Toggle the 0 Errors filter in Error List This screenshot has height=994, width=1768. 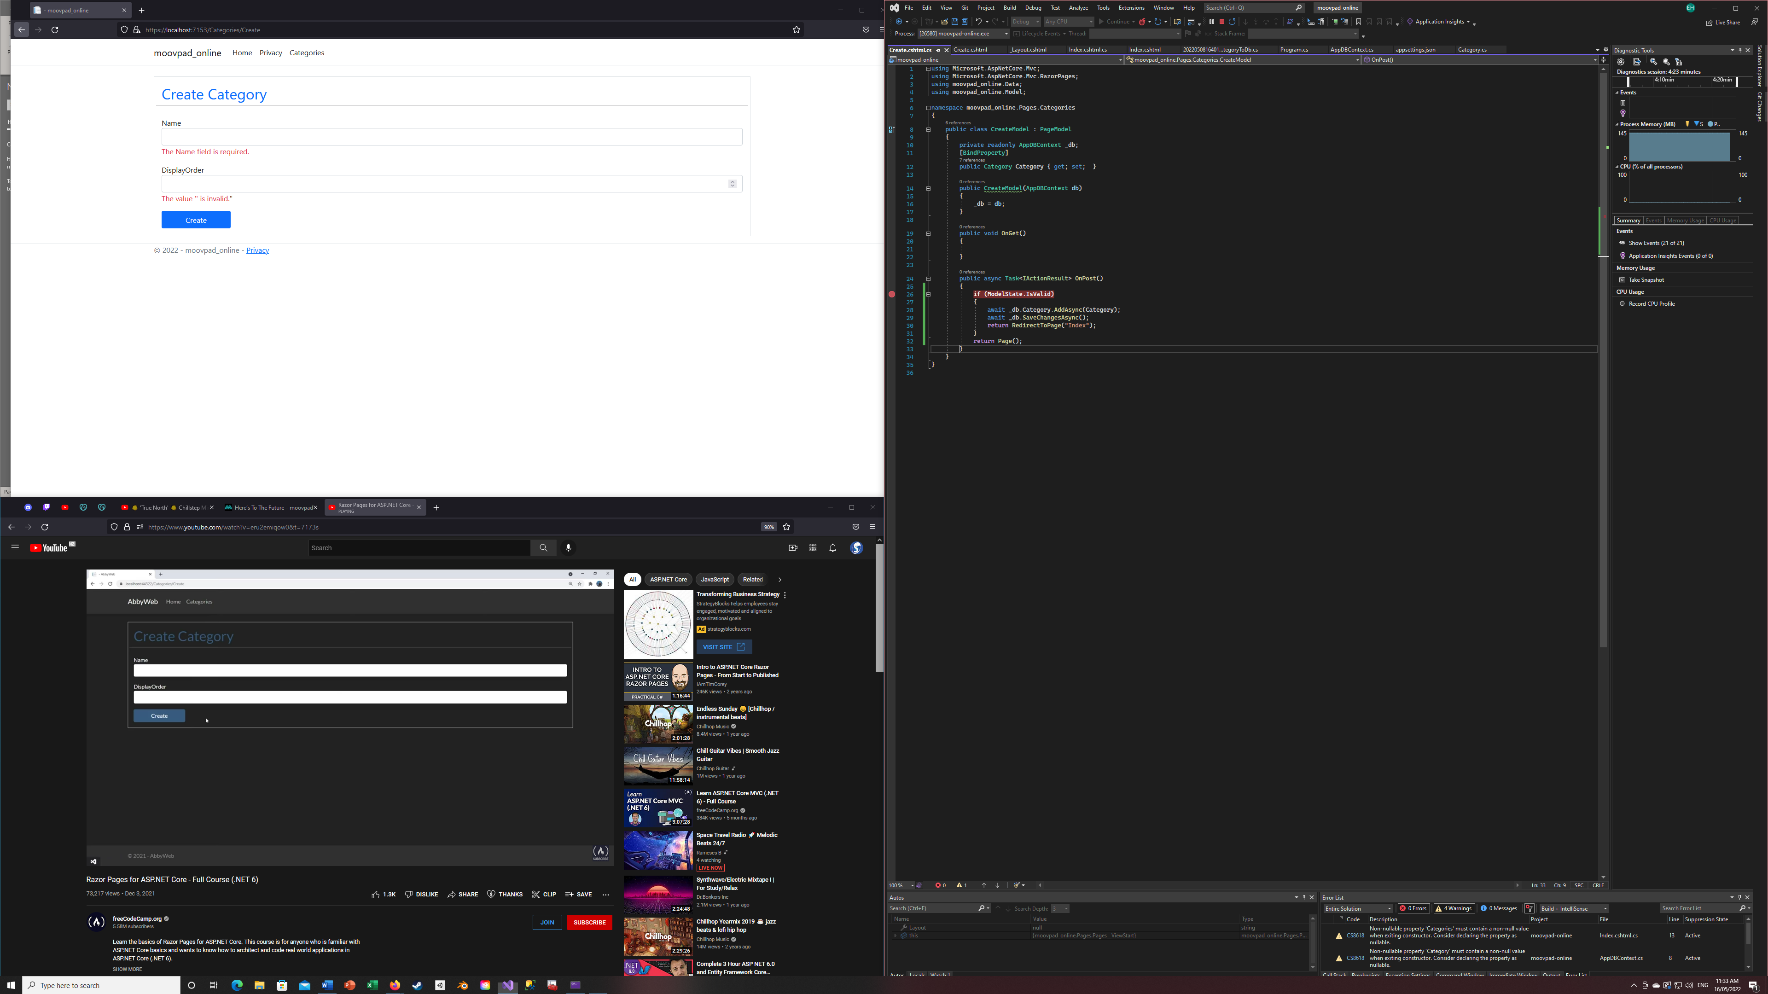[1413, 908]
